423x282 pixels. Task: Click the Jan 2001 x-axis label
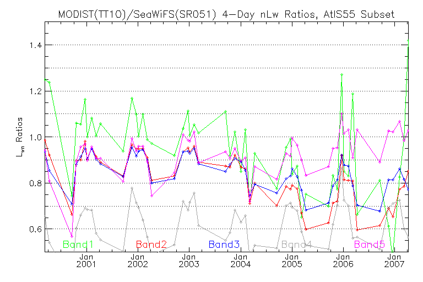coord(86,261)
